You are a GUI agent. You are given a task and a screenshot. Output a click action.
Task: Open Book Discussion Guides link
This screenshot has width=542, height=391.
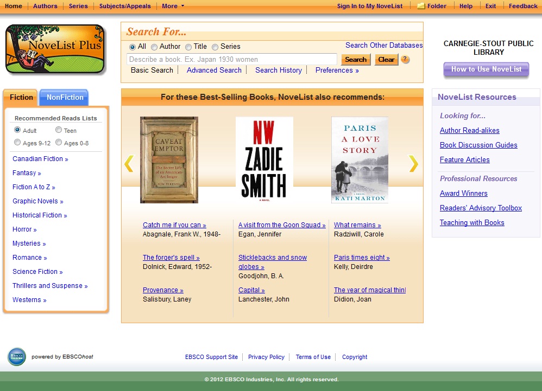pos(478,145)
